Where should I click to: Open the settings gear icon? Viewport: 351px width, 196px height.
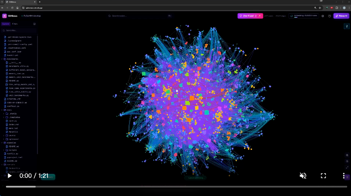tap(323, 16)
